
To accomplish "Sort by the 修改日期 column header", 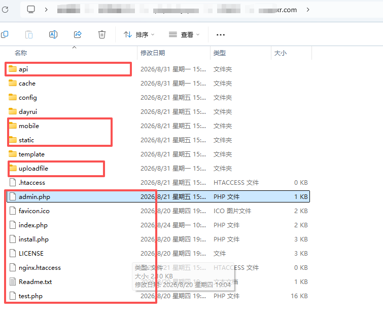I will tap(153, 53).
